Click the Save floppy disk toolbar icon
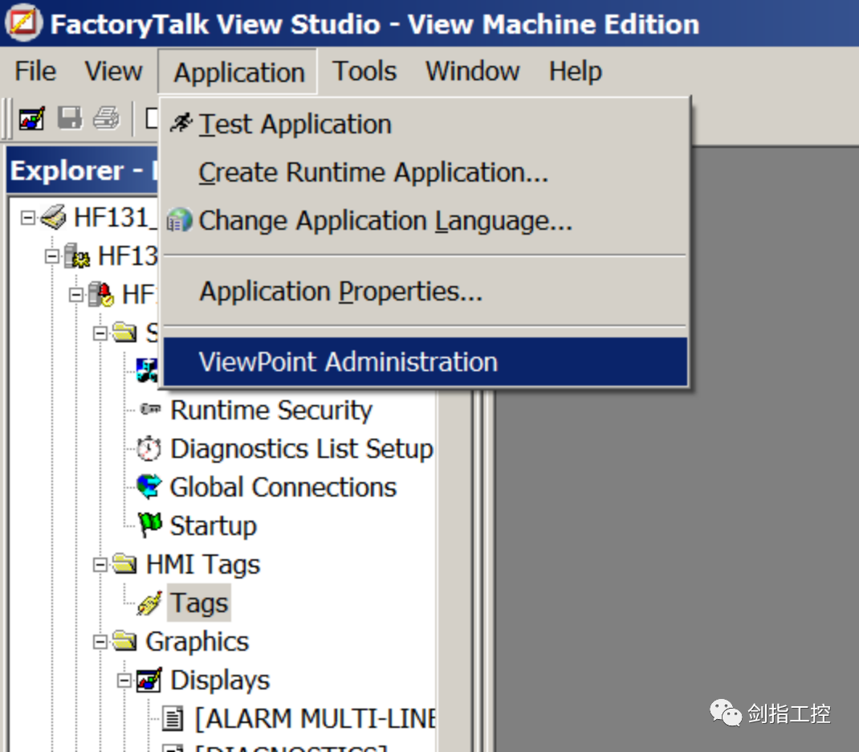859x752 pixels. pos(70,119)
